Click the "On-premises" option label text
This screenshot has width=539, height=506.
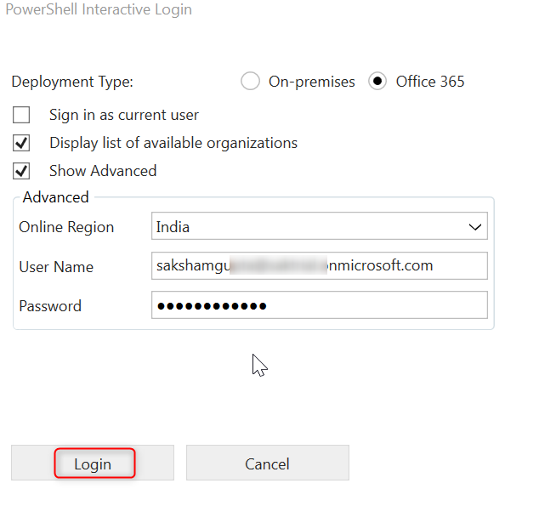(x=311, y=82)
